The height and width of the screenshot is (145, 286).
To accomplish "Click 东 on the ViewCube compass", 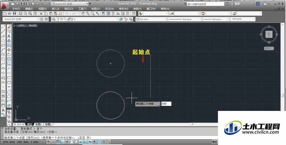I will click(277, 34).
